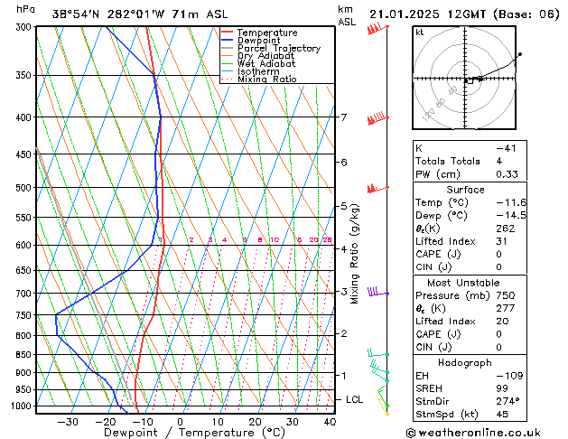The width and height of the screenshot is (568, 439).
Task: Click the teal wind barb at 850 hPa
Action: click(x=377, y=352)
